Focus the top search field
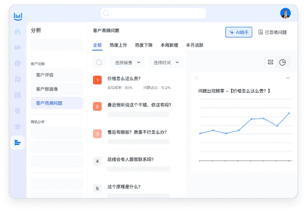This screenshot has width=307, height=212. tap(153, 13)
